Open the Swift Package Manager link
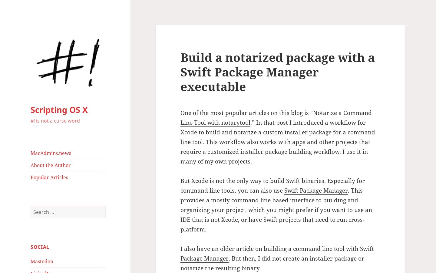Screen dimensions: 436x273 (316, 190)
